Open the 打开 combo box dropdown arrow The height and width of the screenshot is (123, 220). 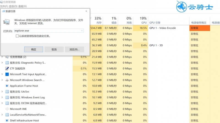[82, 31]
